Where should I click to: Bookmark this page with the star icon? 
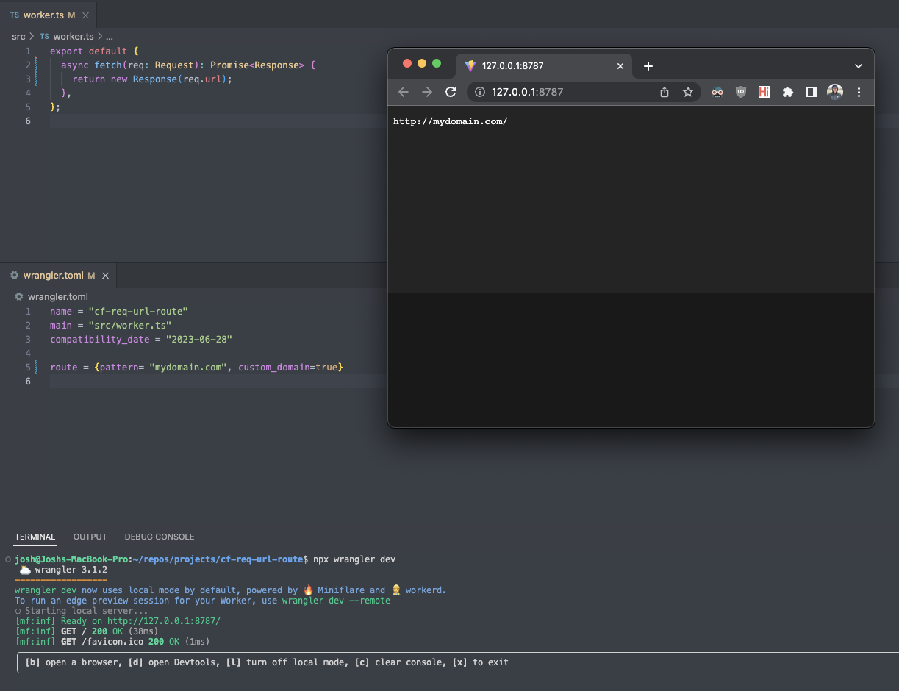coord(688,92)
